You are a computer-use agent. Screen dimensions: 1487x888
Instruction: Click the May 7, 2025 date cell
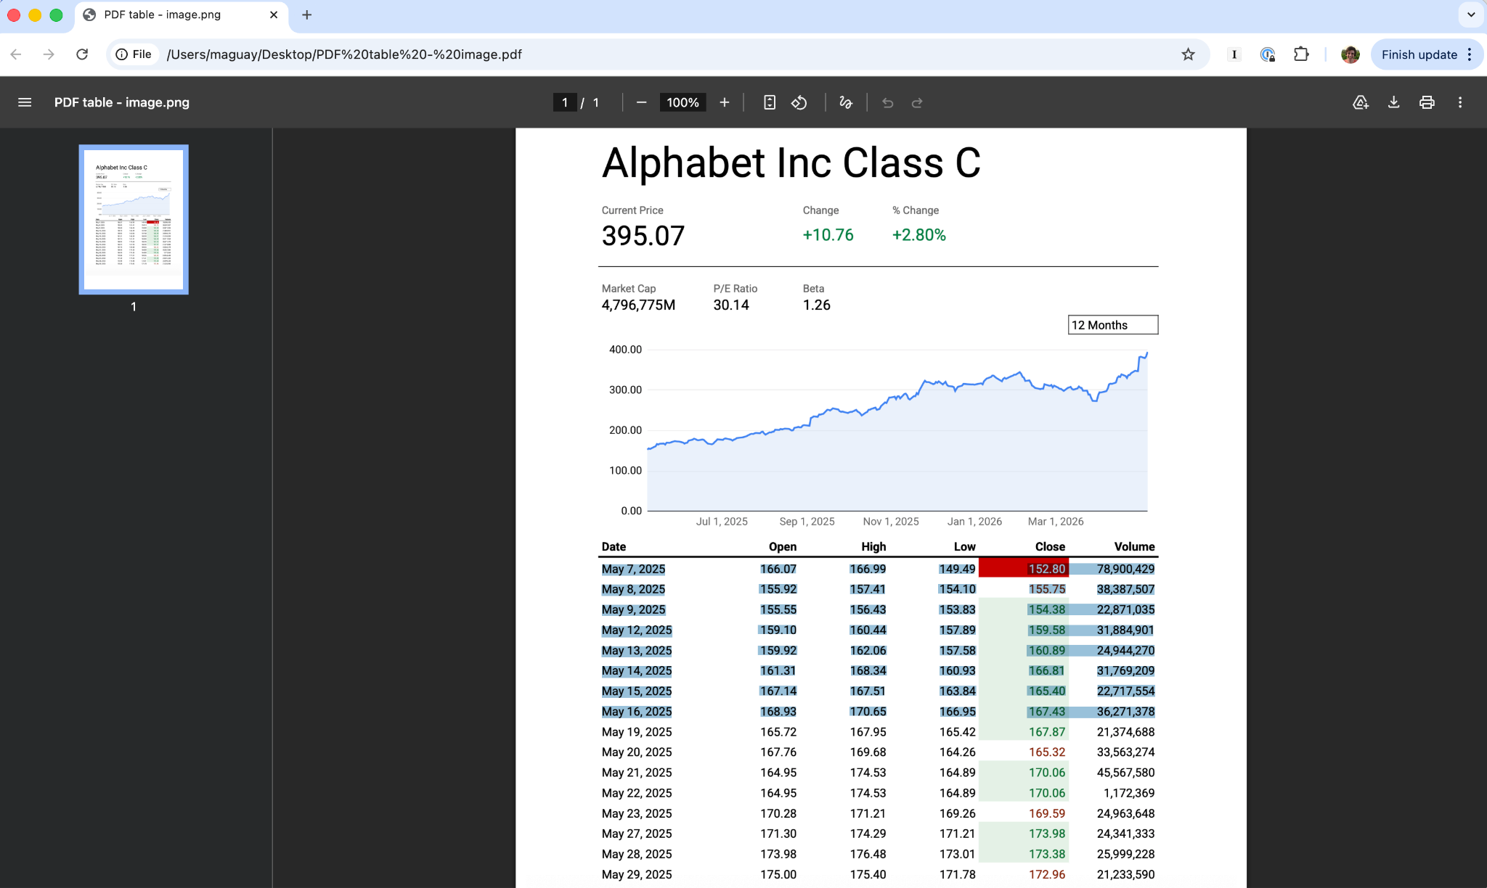[x=633, y=570]
